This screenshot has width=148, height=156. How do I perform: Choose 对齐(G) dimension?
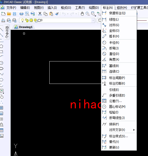pyautogui.click(x=119, y=25)
